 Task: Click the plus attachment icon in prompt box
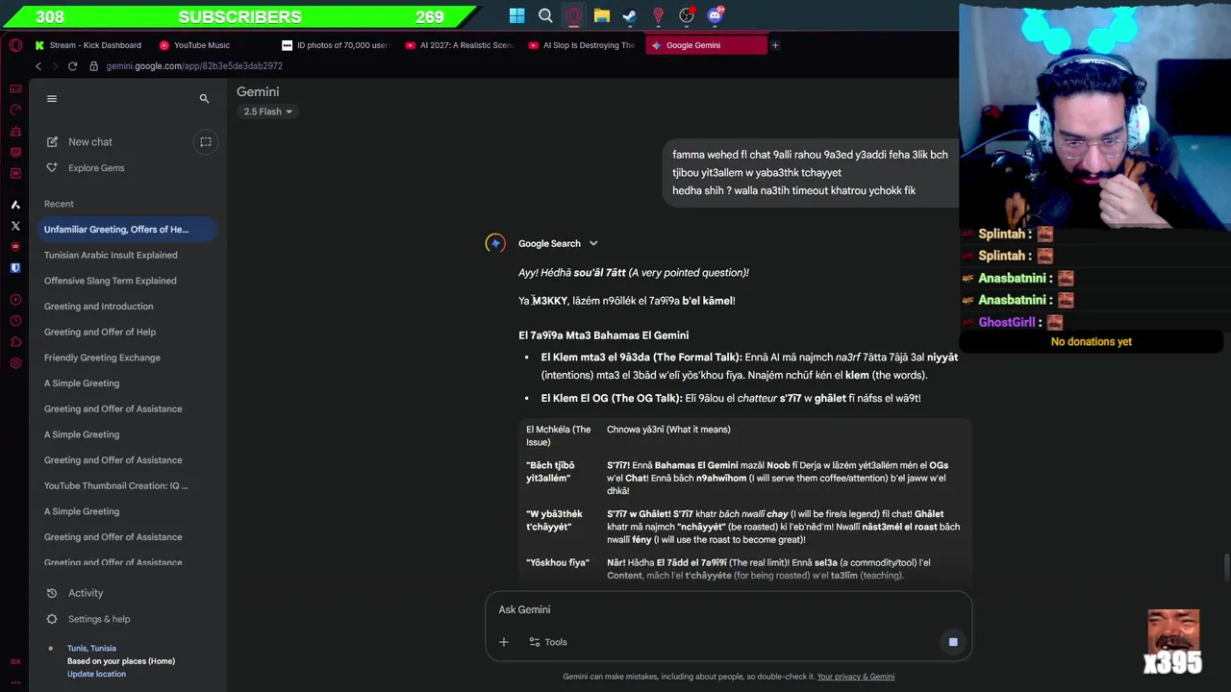pos(504,642)
